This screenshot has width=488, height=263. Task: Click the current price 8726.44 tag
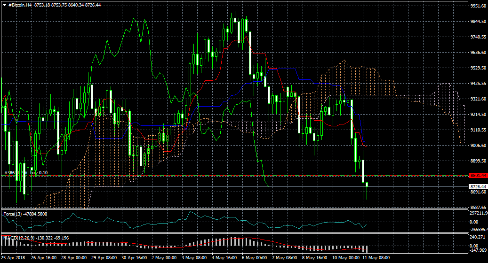(x=478, y=186)
